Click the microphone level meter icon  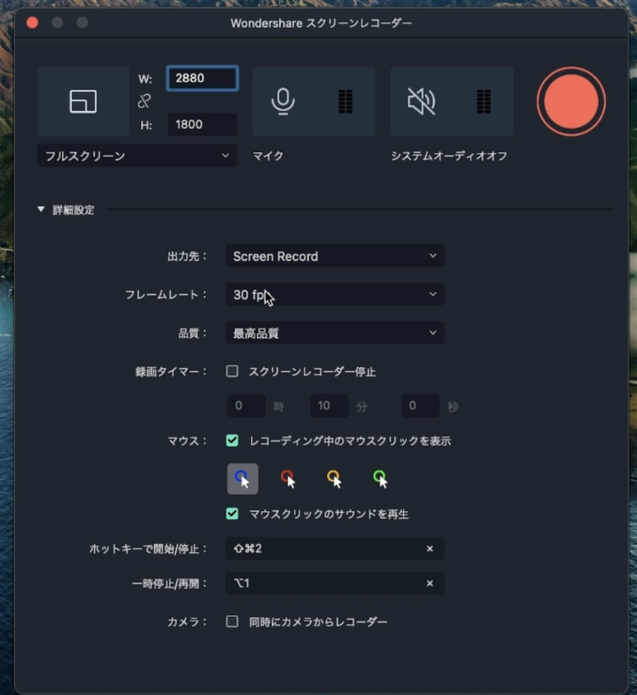pos(345,100)
